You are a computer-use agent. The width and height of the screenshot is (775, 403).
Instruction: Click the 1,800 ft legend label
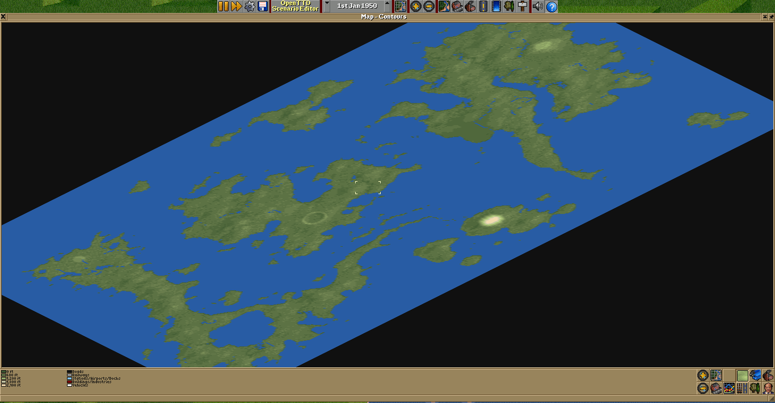click(x=14, y=382)
